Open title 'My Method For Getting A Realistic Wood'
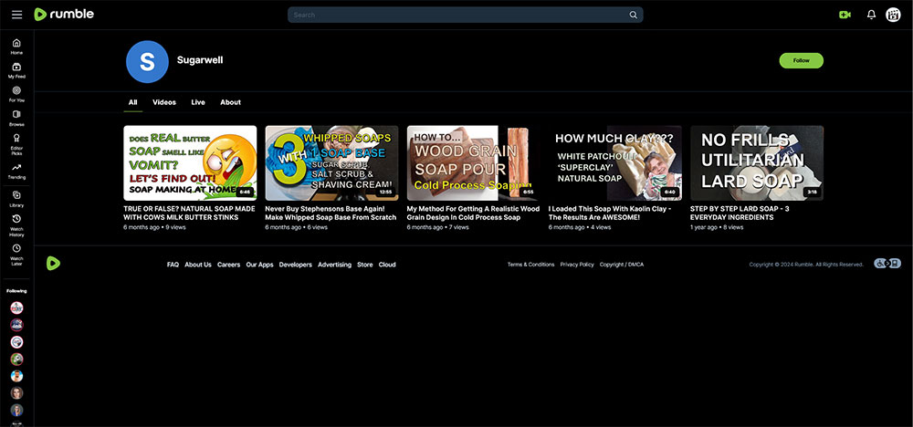Image resolution: width=913 pixels, height=427 pixels. (x=473, y=213)
